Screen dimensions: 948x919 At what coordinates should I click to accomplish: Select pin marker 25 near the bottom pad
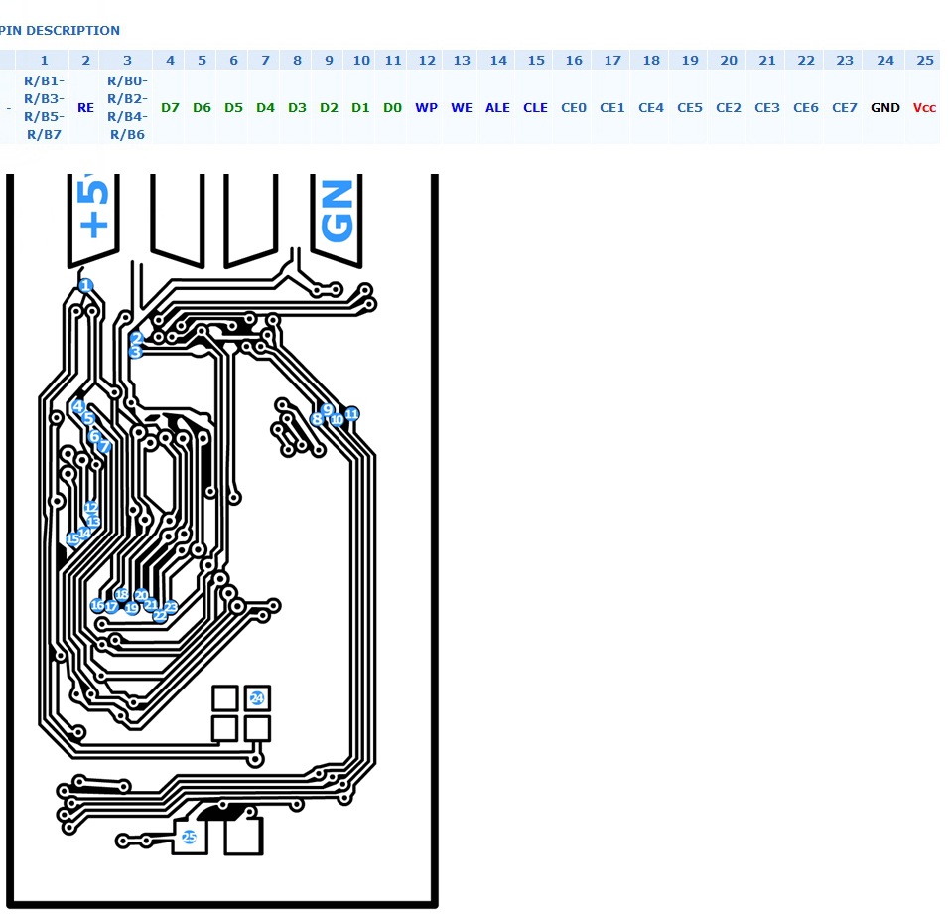tap(189, 838)
